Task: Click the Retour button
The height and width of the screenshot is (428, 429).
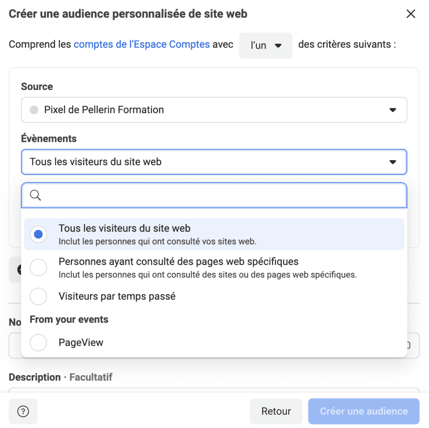Action: [276, 411]
